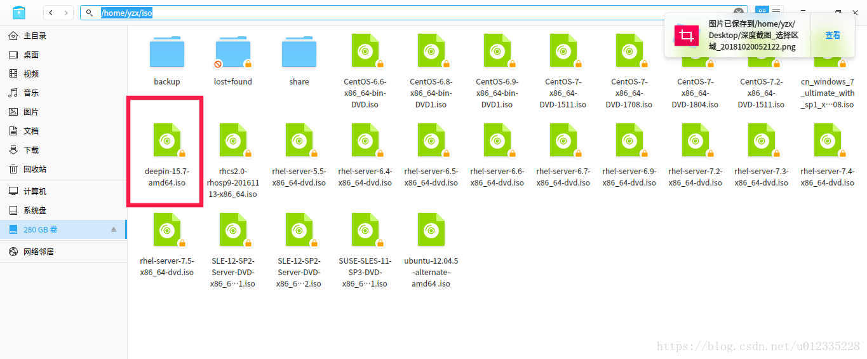
Task: Click 查看 in the screenshot notification
Action: click(x=833, y=36)
